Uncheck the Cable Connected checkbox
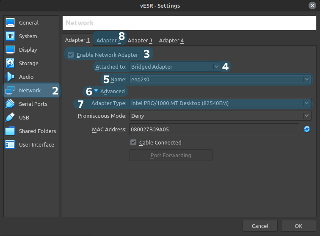Image resolution: width=320 pixels, height=236 pixels. point(133,143)
